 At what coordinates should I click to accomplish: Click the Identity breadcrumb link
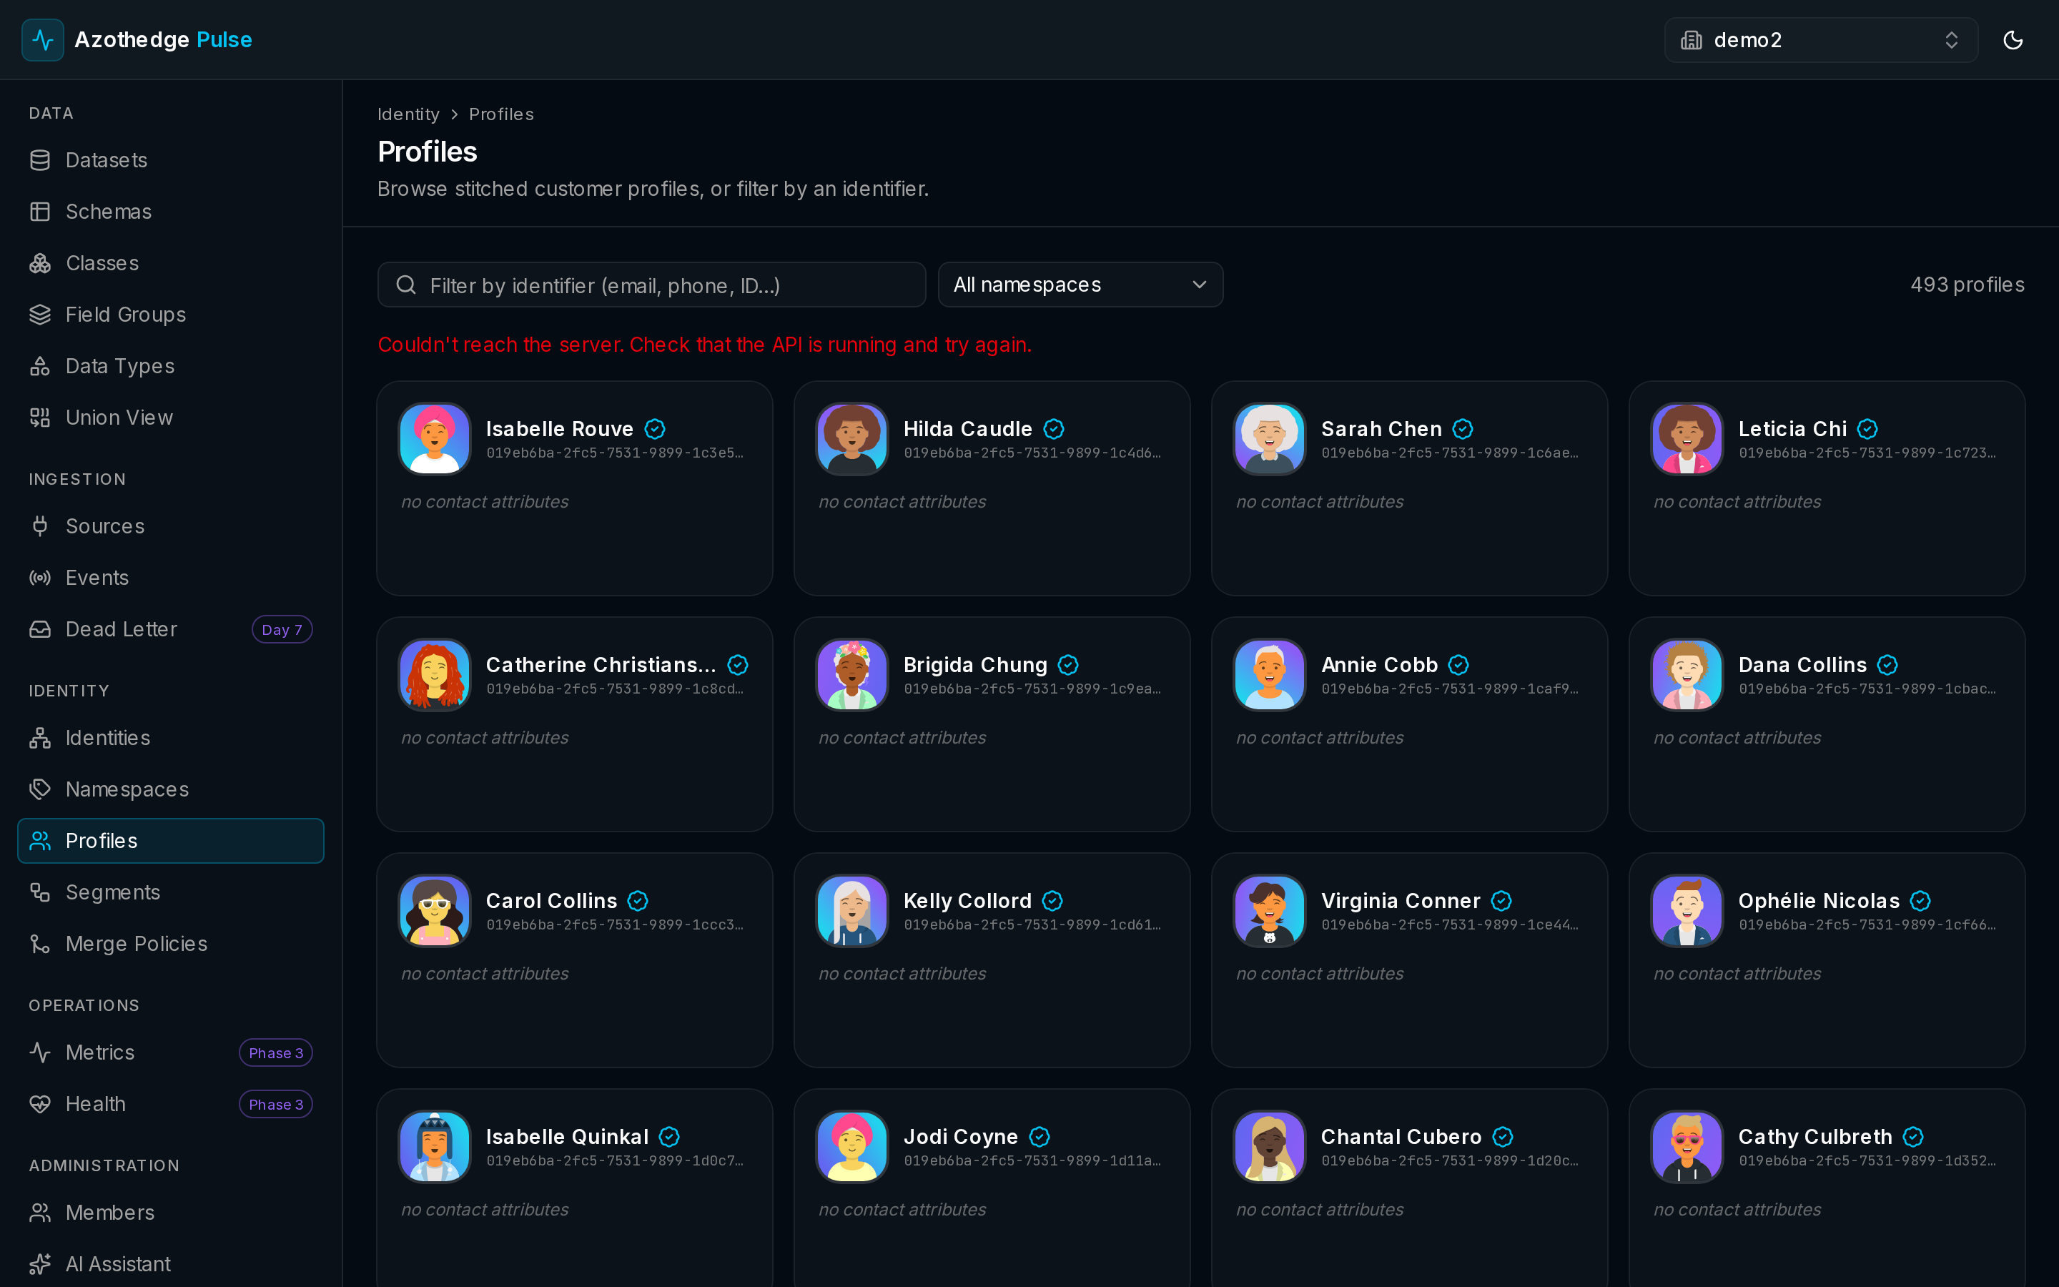point(408,114)
